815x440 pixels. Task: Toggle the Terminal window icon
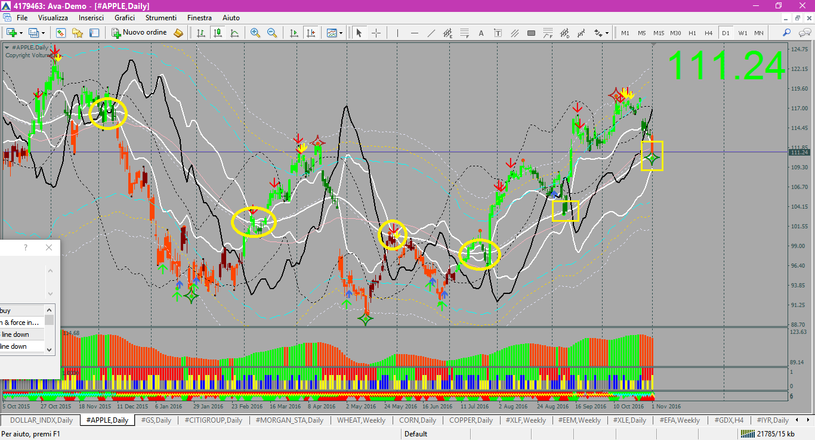coord(94,33)
